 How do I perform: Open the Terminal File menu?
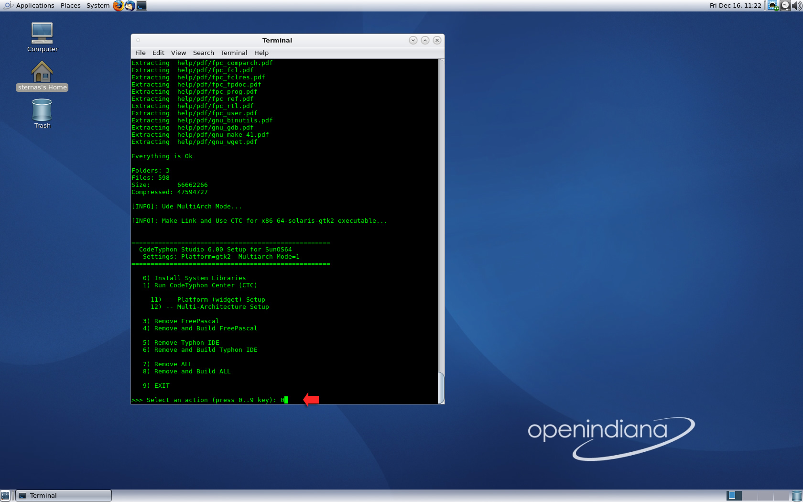pos(141,53)
